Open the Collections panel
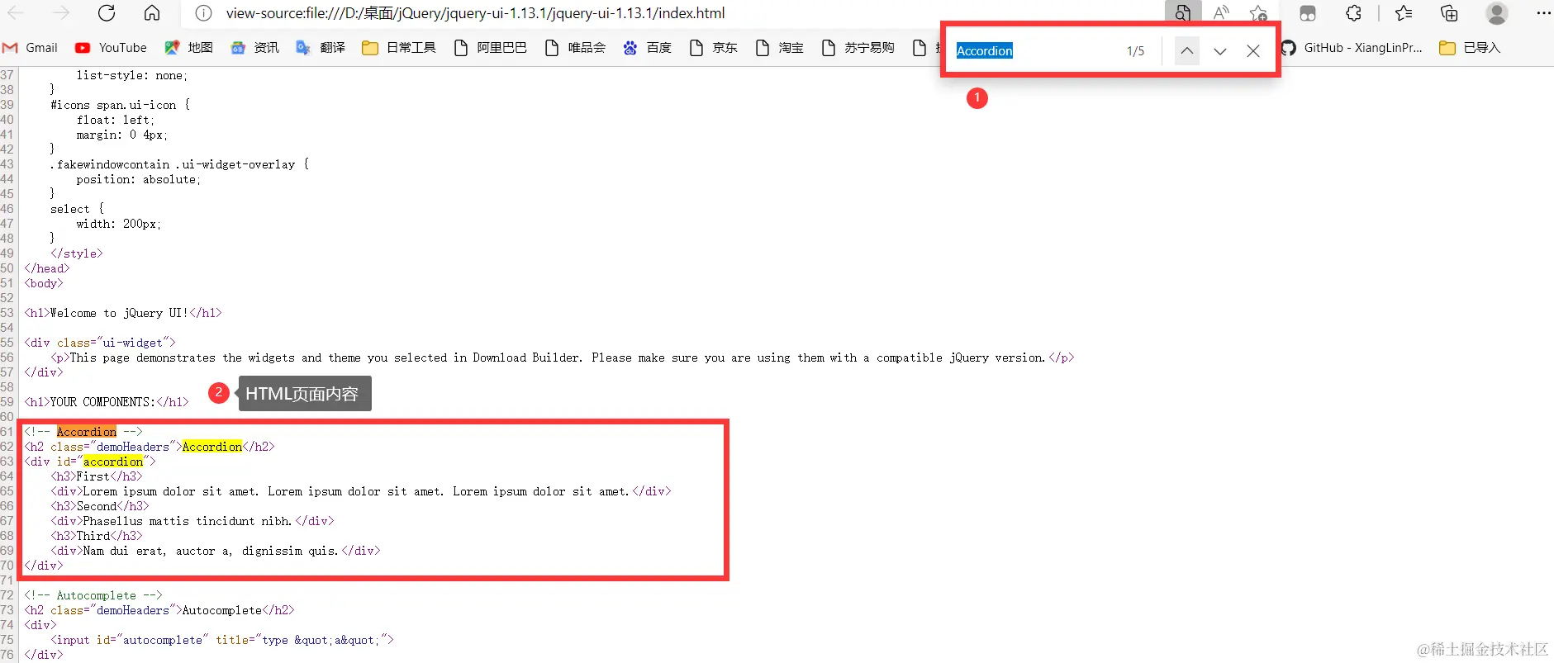The image size is (1554, 663). point(1449,13)
